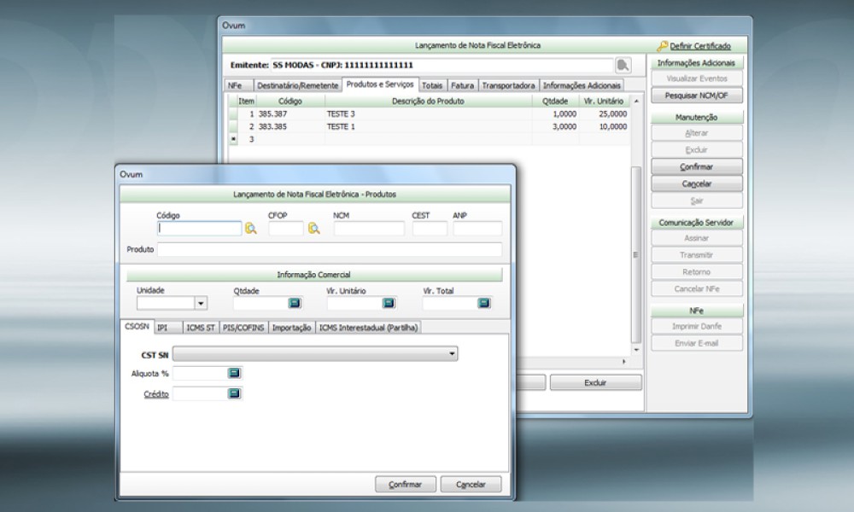
Task: Click calculator icon beside Crédito field
Action: (x=234, y=393)
